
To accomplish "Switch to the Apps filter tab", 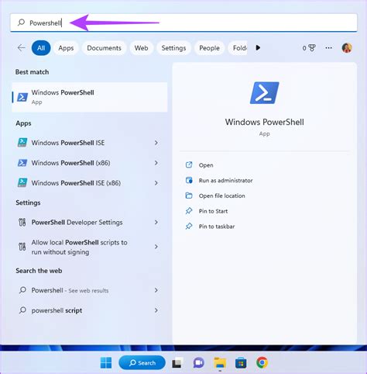I will (x=66, y=48).
